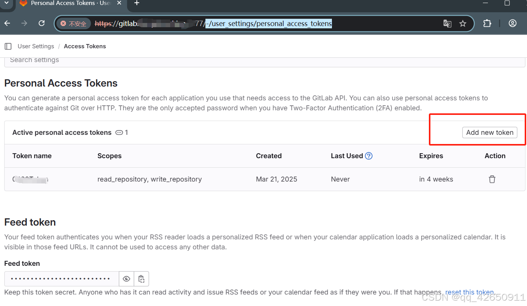Screen dimensions: 527x306
Task: Click the profile avatar icon
Action: (x=512, y=23)
